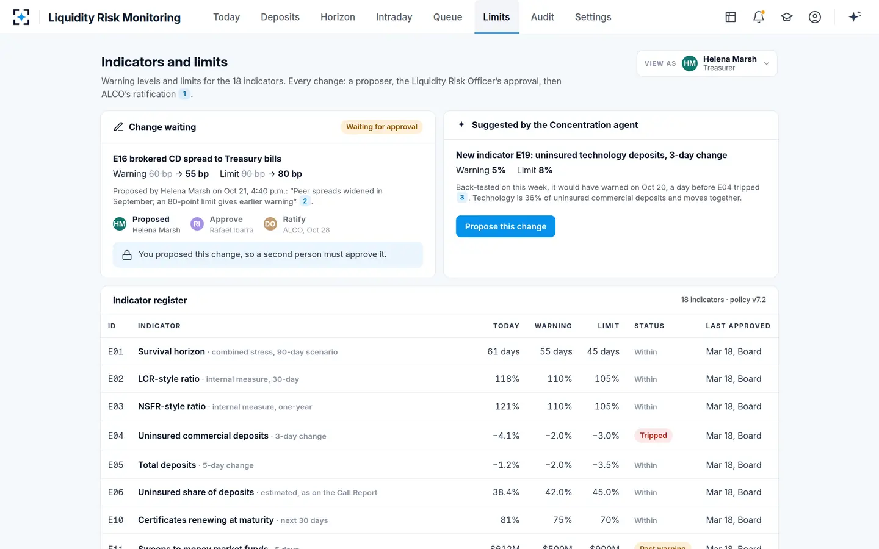Image resolution: width=879 pixels, height=549 pixels.
Task: Open footnote 1 after ALCO's ratification
Action: (184, 94)
